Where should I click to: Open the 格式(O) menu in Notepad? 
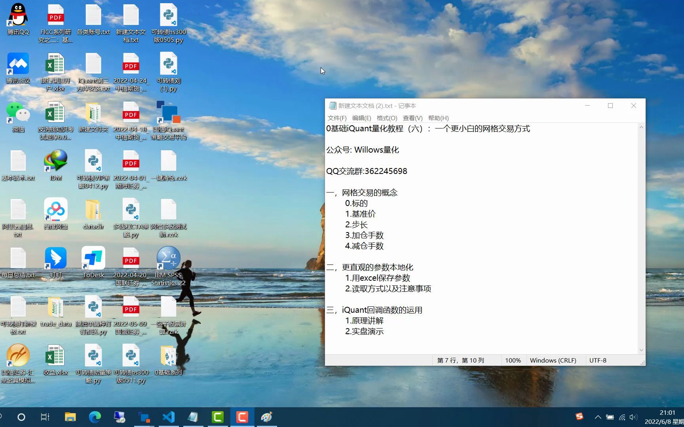click(x=386, y=118)
